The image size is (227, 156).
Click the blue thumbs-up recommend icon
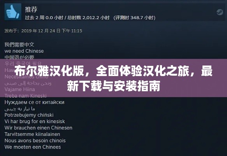13,12
